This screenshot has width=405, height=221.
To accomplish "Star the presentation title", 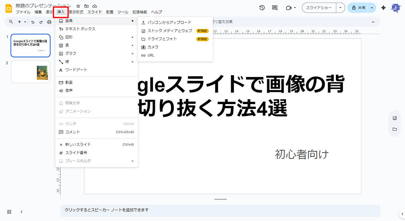I will (x=78, y=6).
